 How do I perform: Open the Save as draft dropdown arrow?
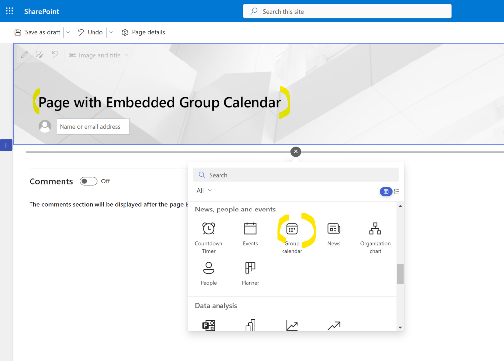coord(68,32)
